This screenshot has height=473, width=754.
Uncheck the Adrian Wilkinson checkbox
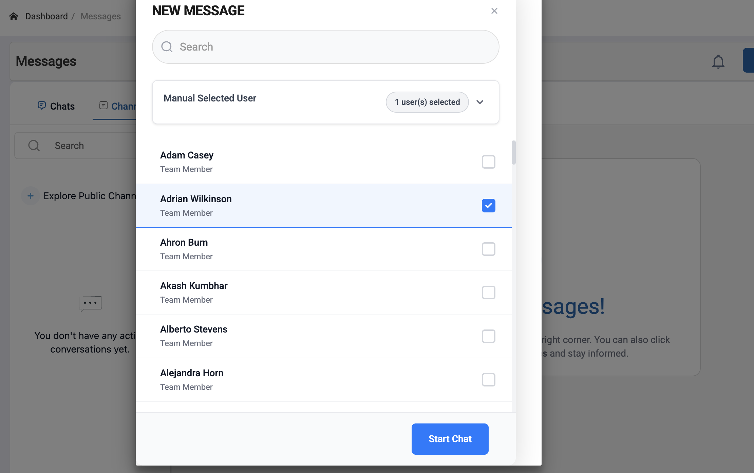[488, 206]
